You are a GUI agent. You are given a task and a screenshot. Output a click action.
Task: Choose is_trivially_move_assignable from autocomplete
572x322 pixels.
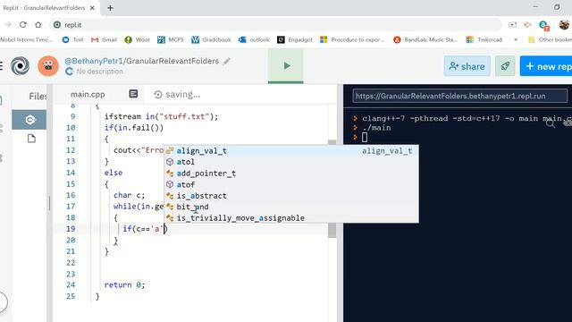point(291,218)
